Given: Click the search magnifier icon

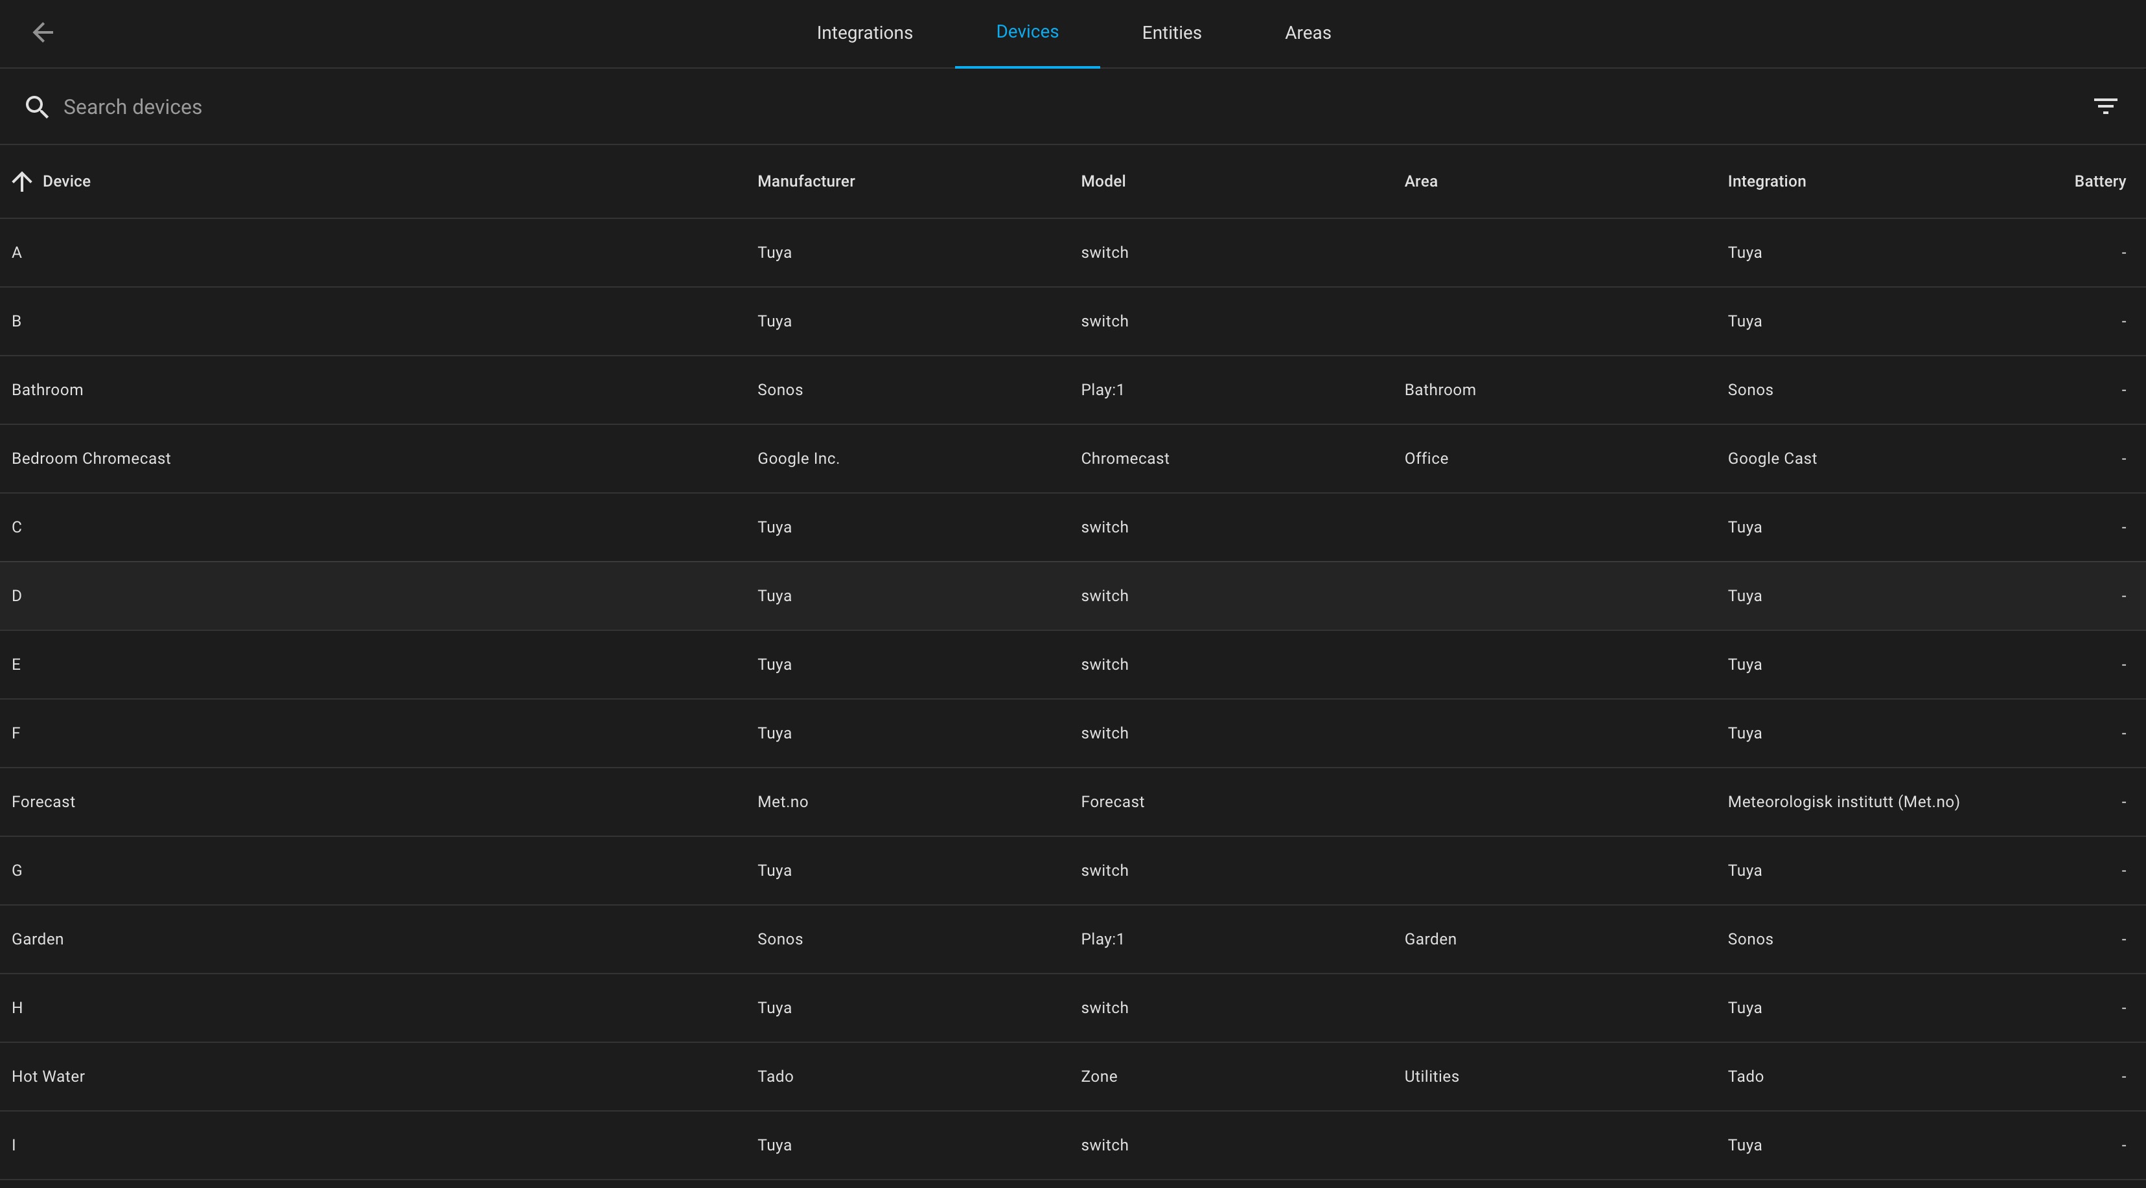Looking at the screenshot, I should coord(37,107).
